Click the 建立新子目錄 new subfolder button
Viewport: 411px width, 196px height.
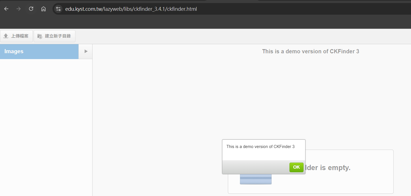coord(54,36)
